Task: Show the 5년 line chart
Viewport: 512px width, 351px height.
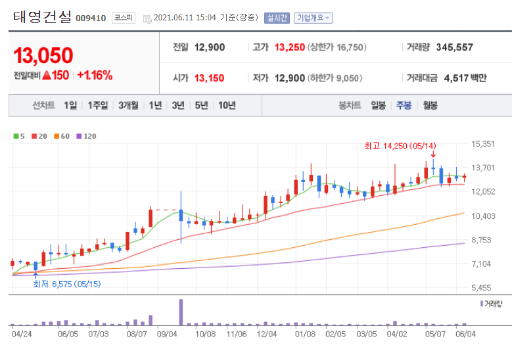Action: (202, 105)
